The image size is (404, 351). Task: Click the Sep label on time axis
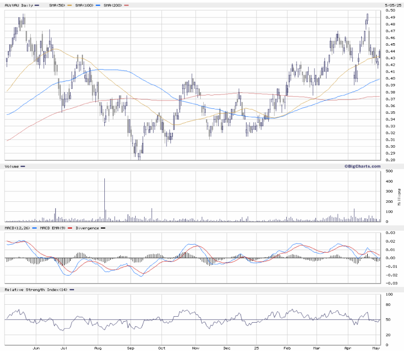130,349
